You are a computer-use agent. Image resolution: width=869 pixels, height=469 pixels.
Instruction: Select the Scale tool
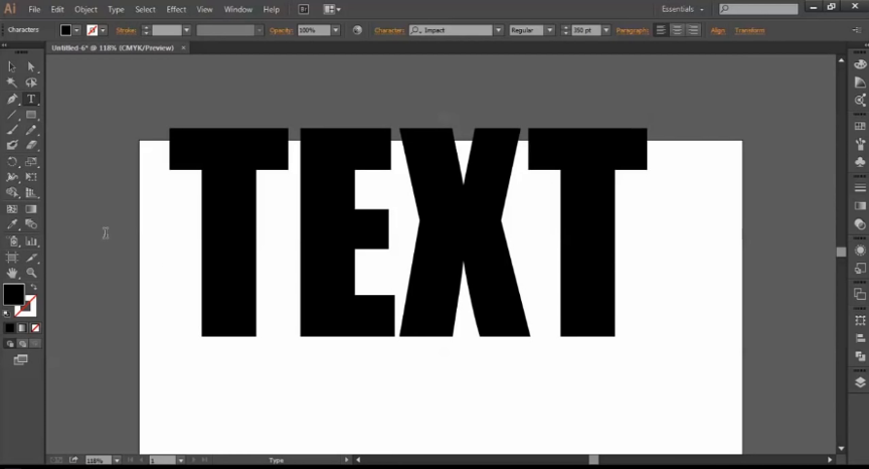click(x=31, y=162)
